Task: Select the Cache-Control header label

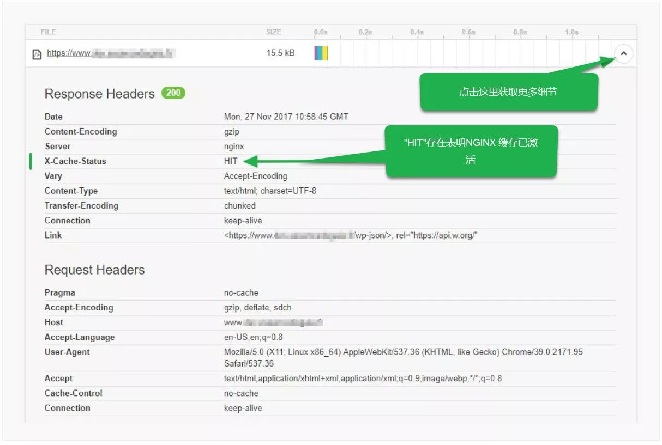Action: click(x=74, y=393)
